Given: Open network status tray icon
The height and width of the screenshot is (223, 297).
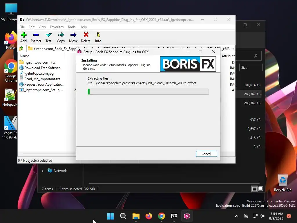Looking at the screenshot, I should 255,216.
